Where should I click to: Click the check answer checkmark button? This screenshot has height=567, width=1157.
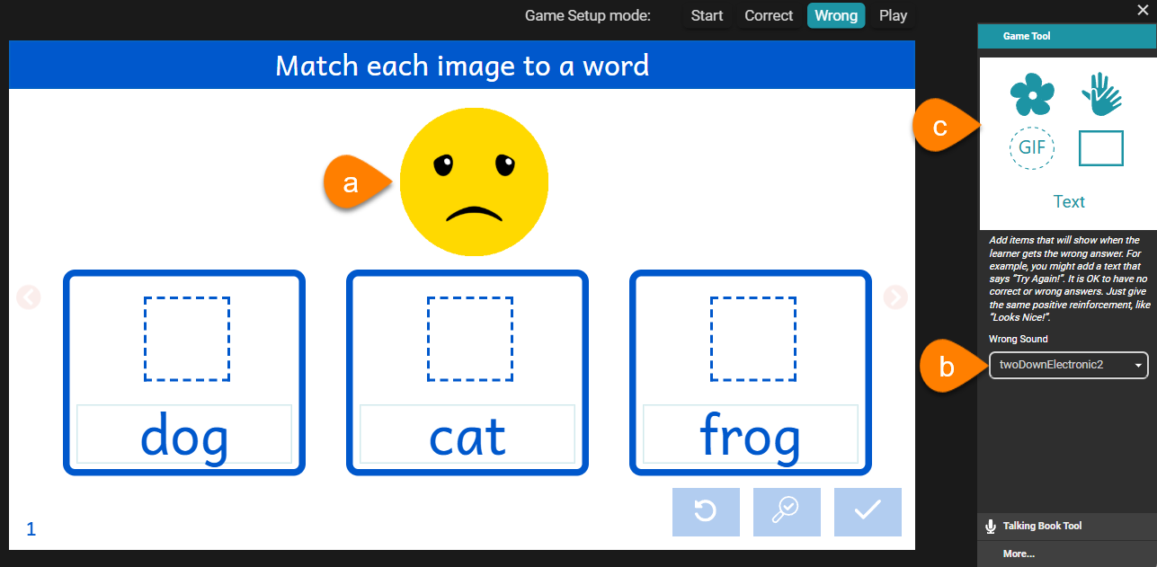868,511
